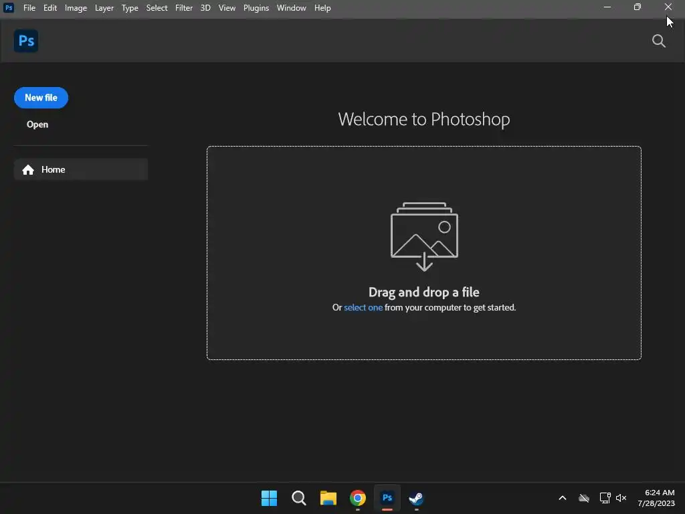685x514 pixels.
Task: Open the Window menu
Action: tap(292, 8)
